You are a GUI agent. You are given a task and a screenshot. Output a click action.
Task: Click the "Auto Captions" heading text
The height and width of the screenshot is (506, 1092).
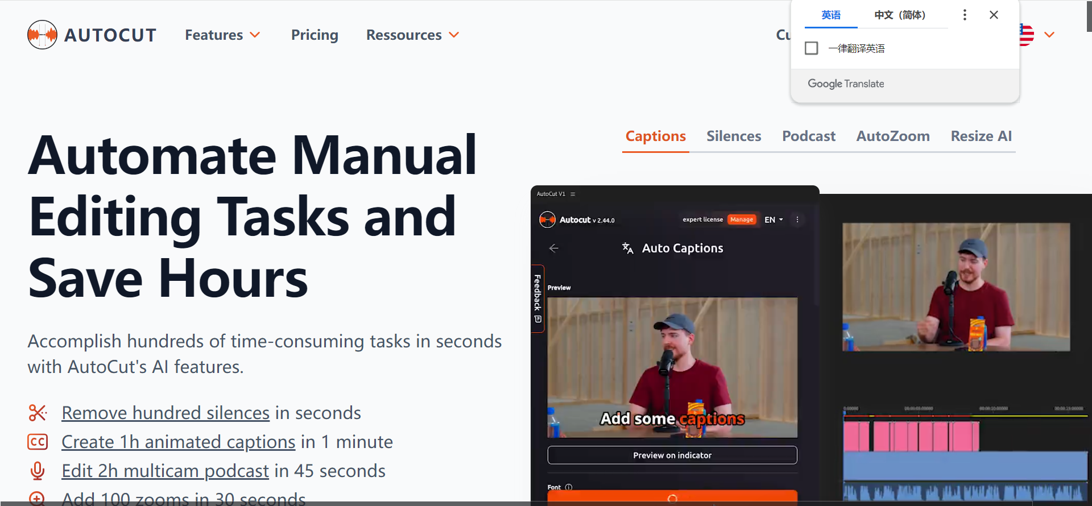(x=682, y=248)
